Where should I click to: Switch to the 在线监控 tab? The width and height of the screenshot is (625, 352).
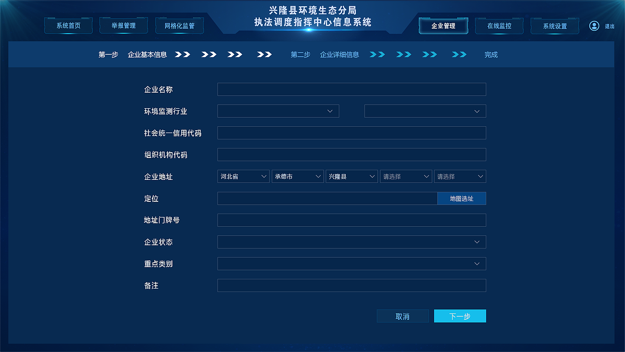tap(500, 25)
